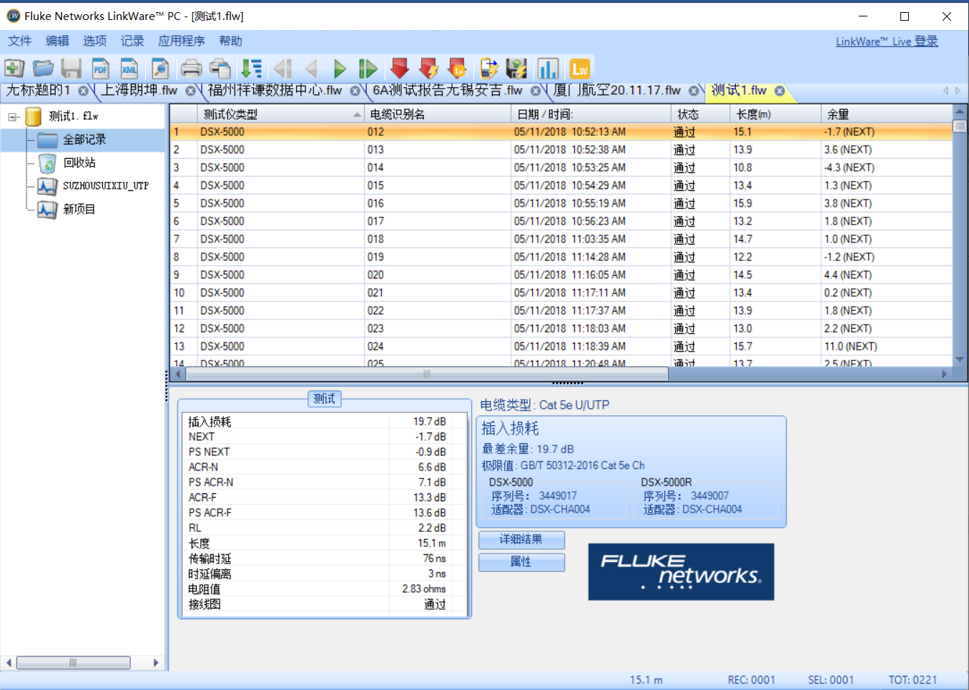The width and height of the screenshot is (969, 690).
Task: Go to next record green arrow
Action: pos(340,69)
